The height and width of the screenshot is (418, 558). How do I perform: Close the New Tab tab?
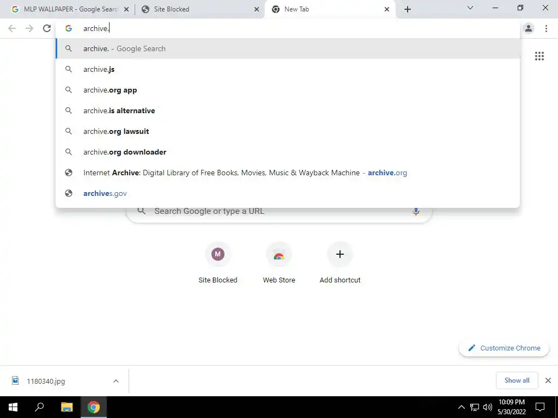(x=387, y=10)
